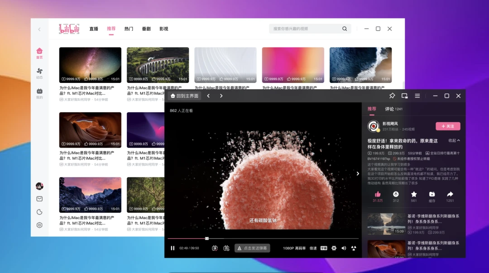Viewport: 489px width, 273px height.
Task: Go to next page in player title bar
Action: (x=221, y=96)
